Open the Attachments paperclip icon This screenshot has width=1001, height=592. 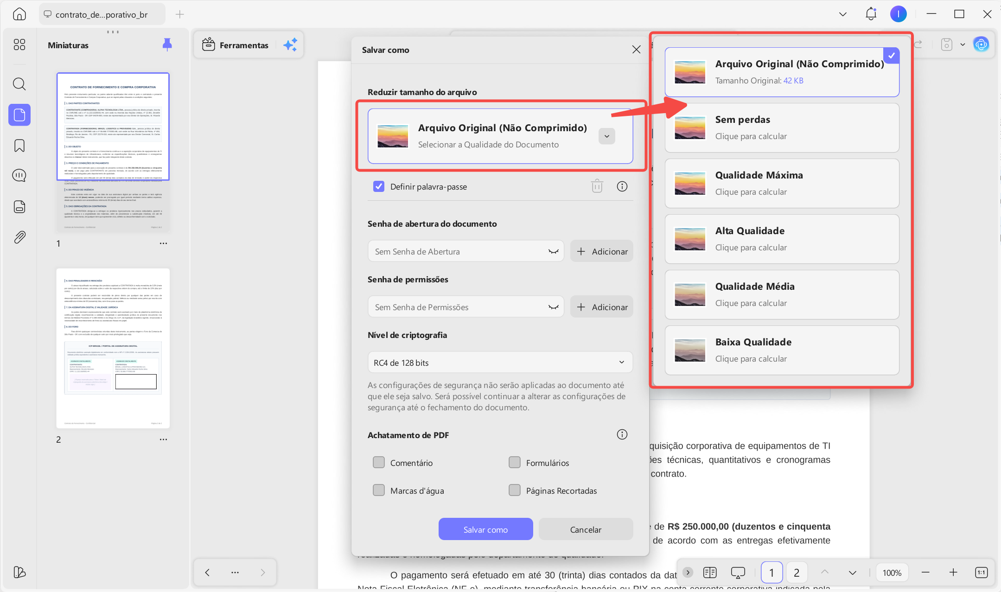[19, 237]
